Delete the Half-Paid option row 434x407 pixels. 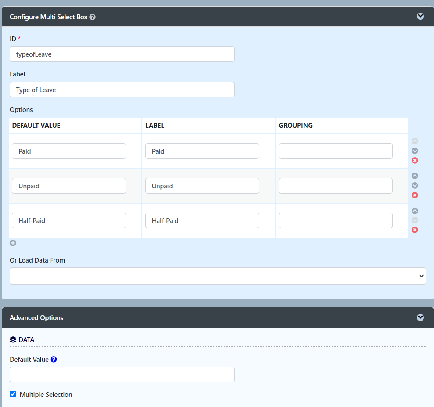point(415,230)
